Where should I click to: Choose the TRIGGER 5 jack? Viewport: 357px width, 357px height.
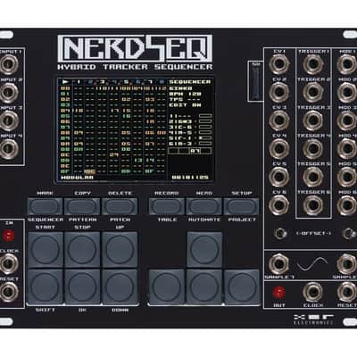pyautogui.click(x=313, y=177)
